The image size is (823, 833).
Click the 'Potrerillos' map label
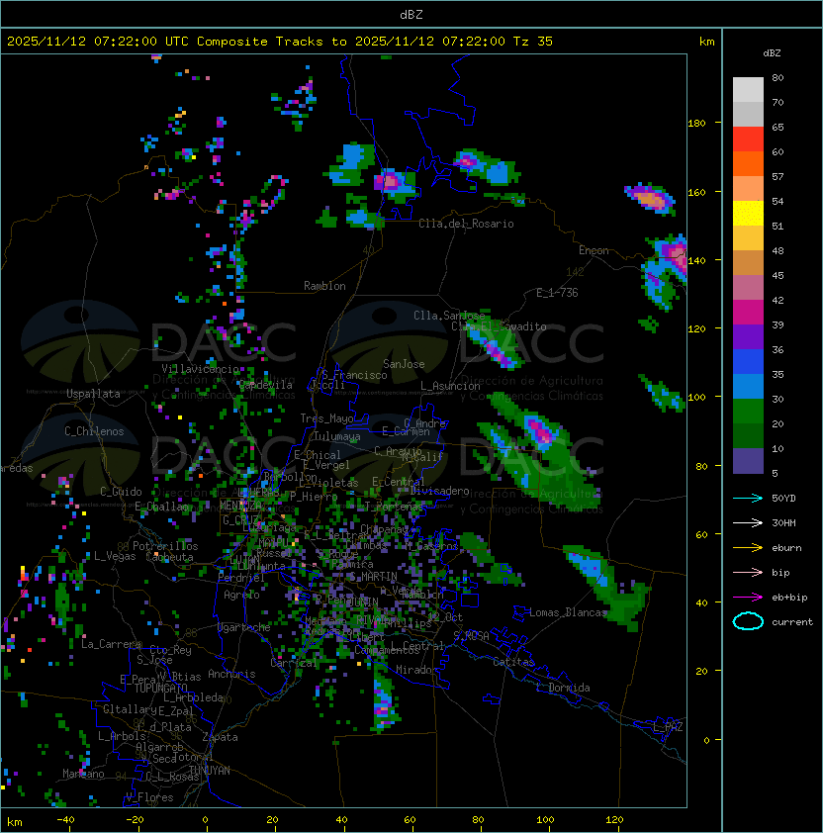tap(165, 546)
